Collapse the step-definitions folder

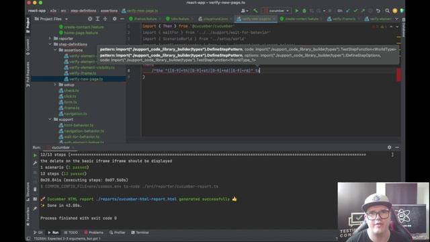(x=50, y=44)
